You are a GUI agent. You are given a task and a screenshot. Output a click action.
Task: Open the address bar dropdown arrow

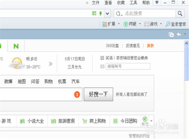[x=107, y=14]
